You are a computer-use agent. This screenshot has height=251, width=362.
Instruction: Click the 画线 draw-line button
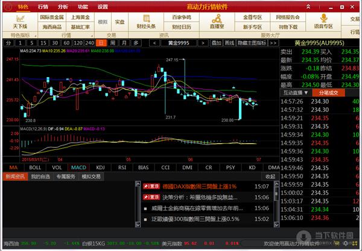click(x=229, y=43)
